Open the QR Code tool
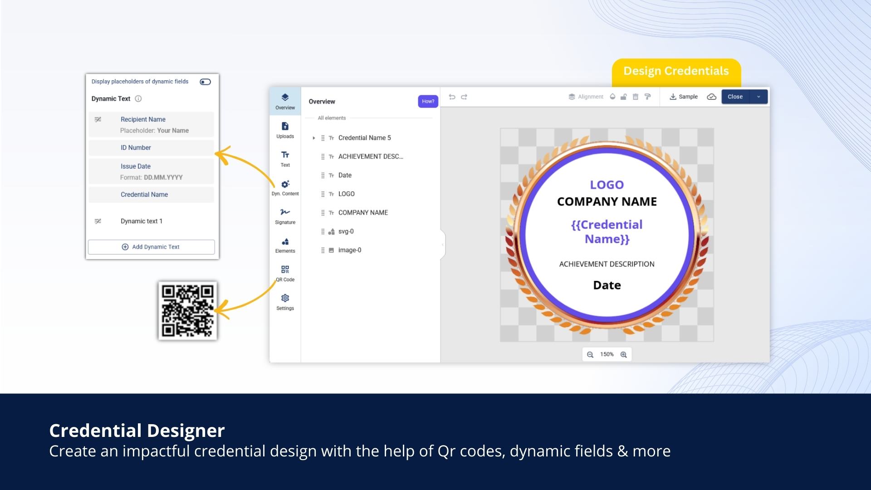The width and height of the screenshot is (871, 490). tap(285, 273)
